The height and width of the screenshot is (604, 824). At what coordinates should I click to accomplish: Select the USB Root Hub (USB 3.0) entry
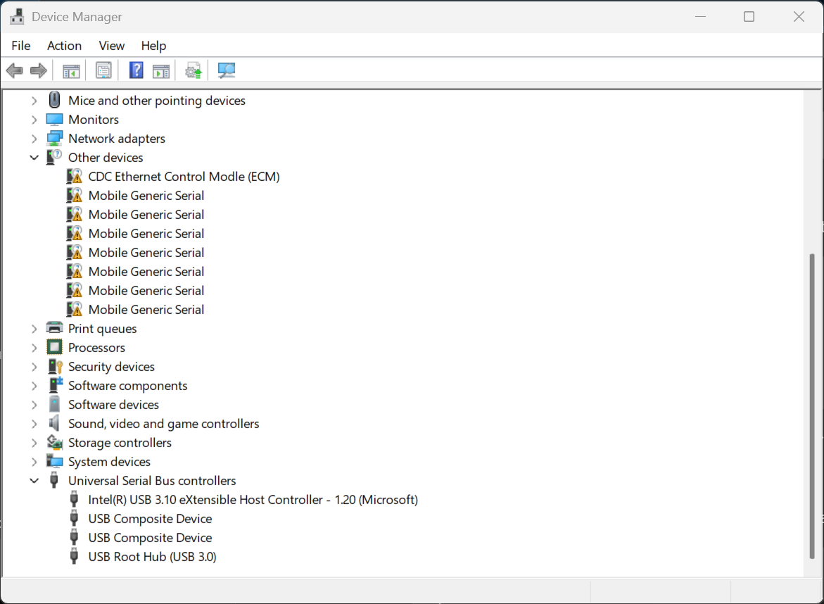153,557
